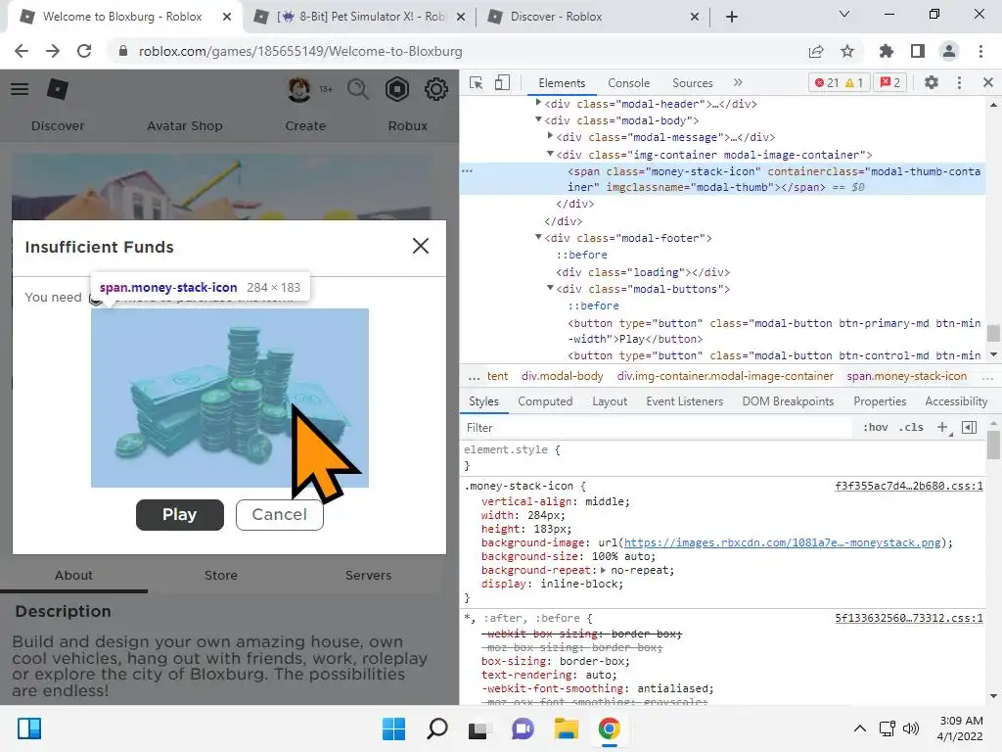Screen dimensions: 1002x752
Task: Toggle Chrome side panel icon
Action: pyautogui.click(x=918, y=51)
